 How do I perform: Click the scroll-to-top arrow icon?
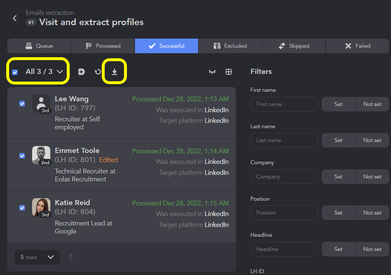[71, 257]
